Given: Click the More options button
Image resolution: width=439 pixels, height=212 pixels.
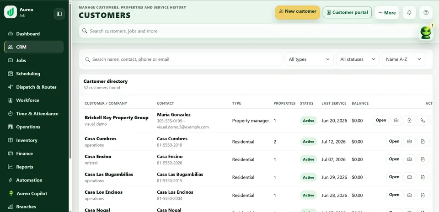Looking at the screenshot, I should coord(387,13).
